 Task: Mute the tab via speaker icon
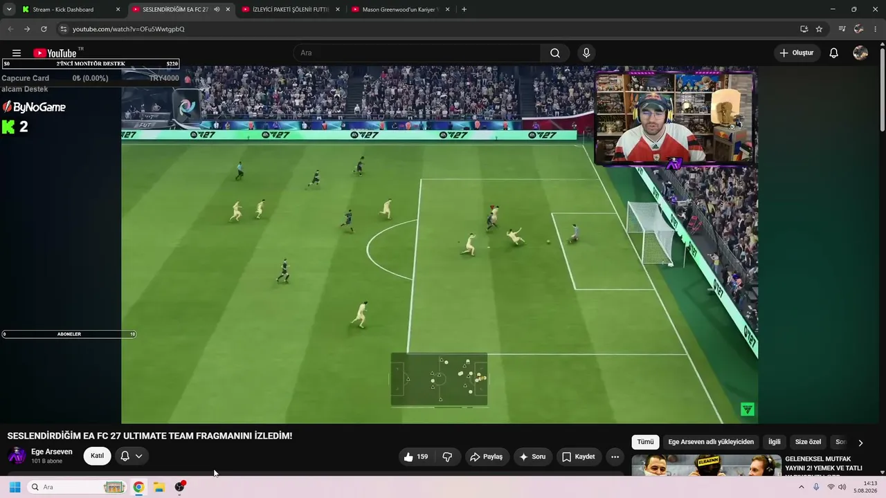click(x=217, y=10)
